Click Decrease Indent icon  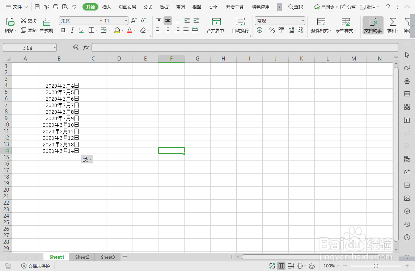[187, 21]
